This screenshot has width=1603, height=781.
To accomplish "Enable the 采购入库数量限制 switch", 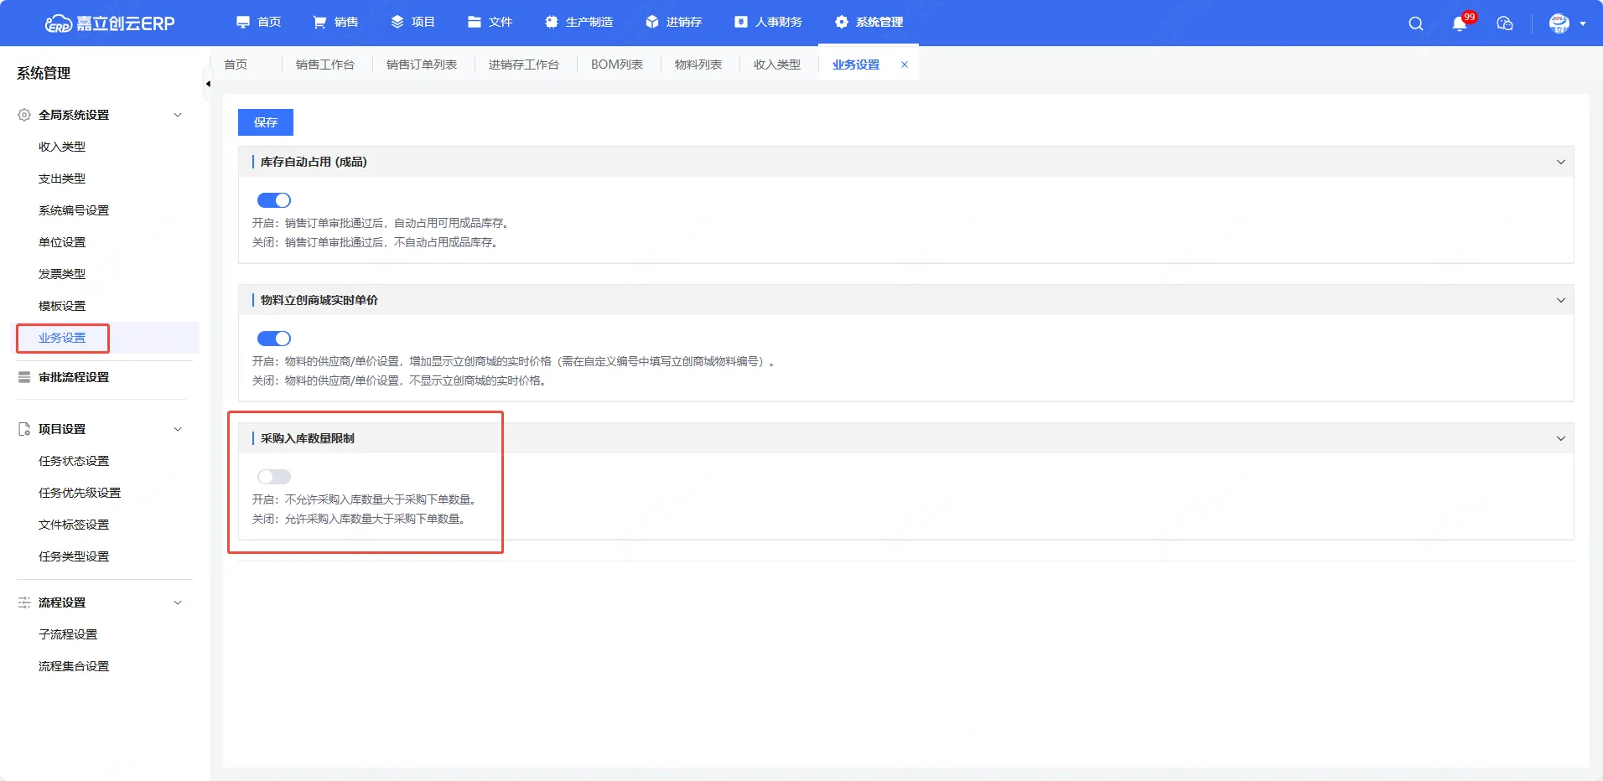I will click(x=273, y=477).
